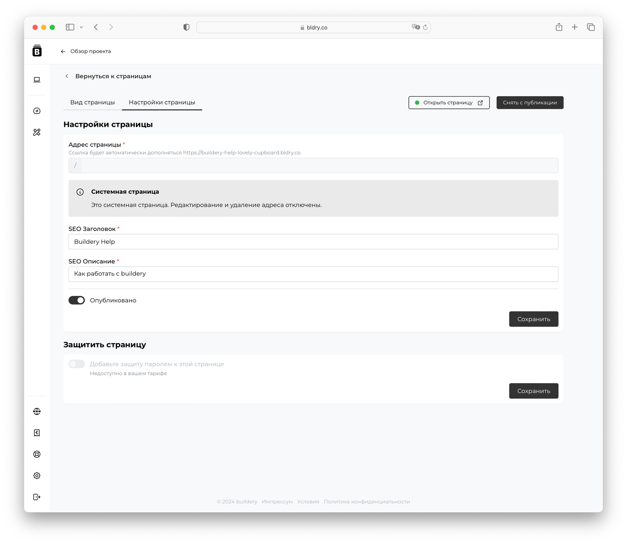Toggle the password protection switch

[x=77, y=364]
